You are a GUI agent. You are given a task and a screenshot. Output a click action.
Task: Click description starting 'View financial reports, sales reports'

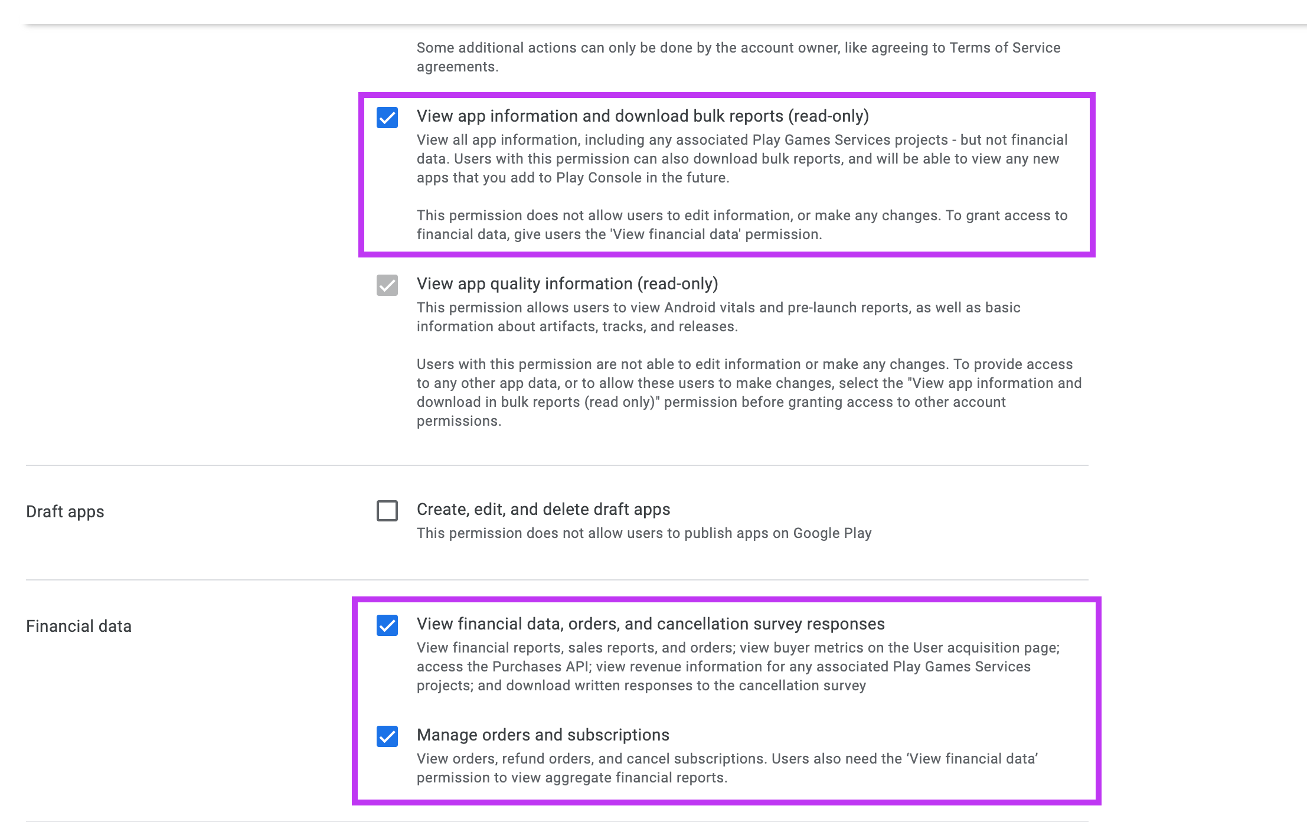point(738,667)
